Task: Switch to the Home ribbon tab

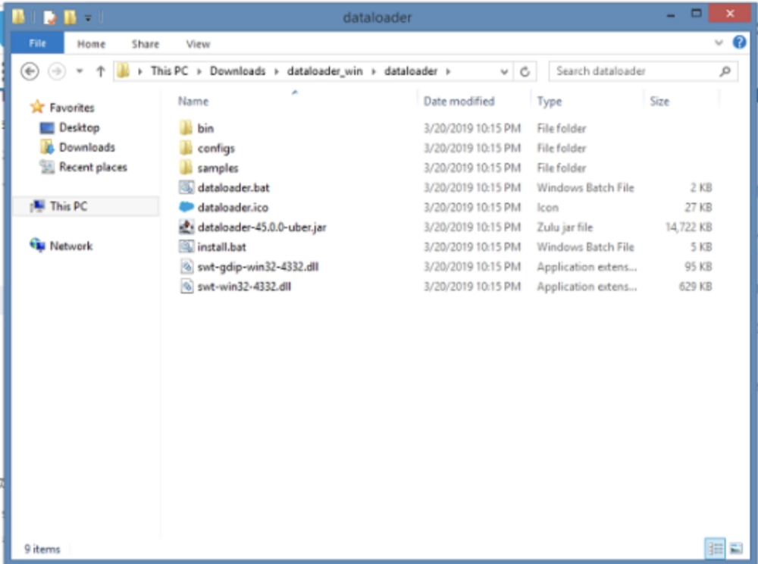Action: click(91, 44)
